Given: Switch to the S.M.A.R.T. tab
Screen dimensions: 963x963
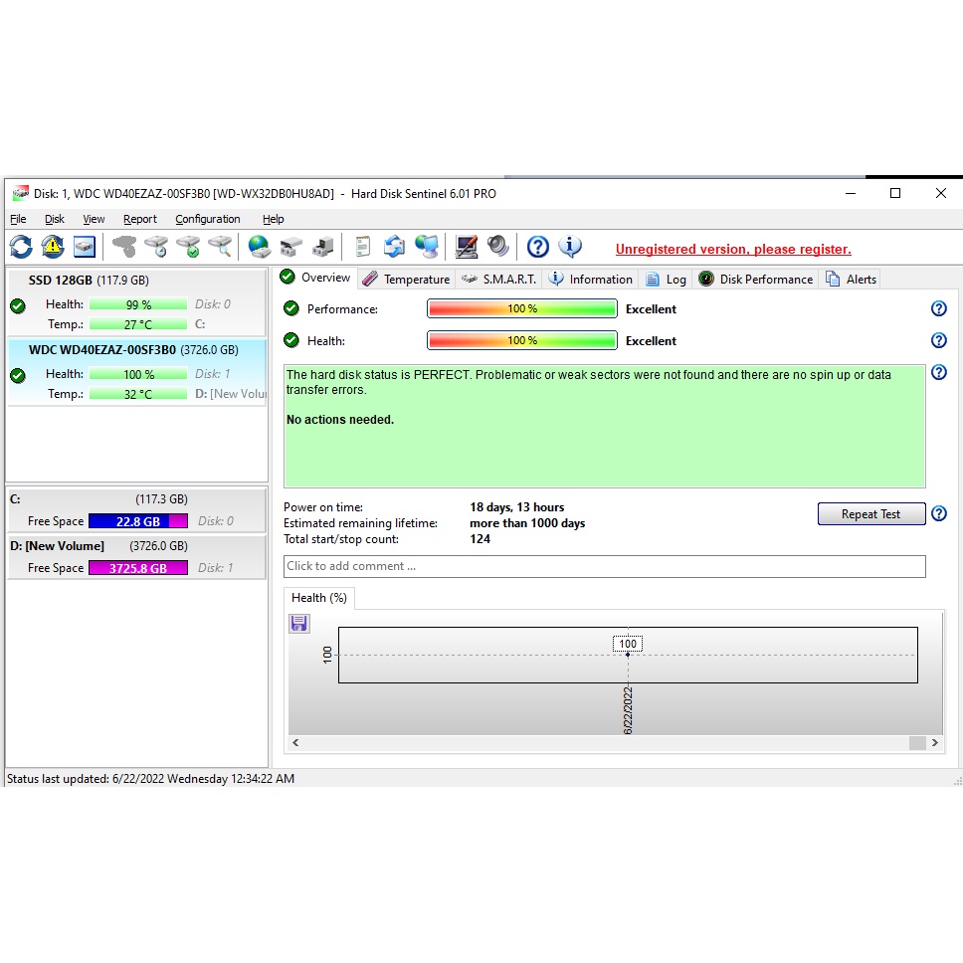Looking at the screenshot, I should pos(498,280).
